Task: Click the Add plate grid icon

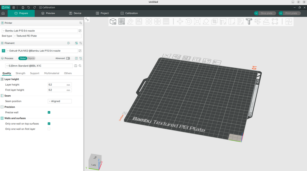Action: pyautogui.click(x=122, y=21)
